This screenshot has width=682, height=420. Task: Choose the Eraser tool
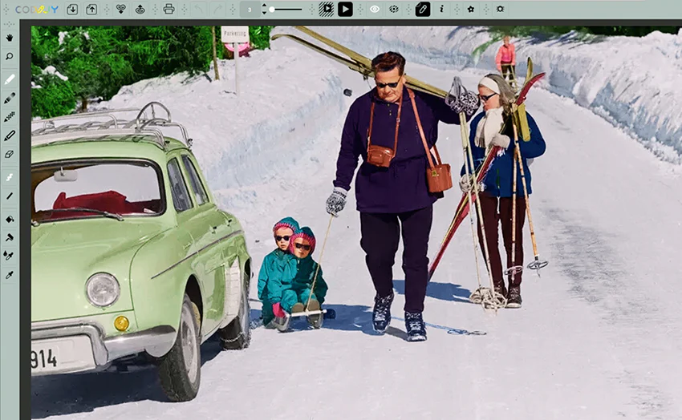[x=9, y=155]
